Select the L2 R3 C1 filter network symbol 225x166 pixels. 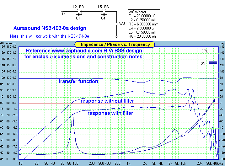click(x=79, y=12)
